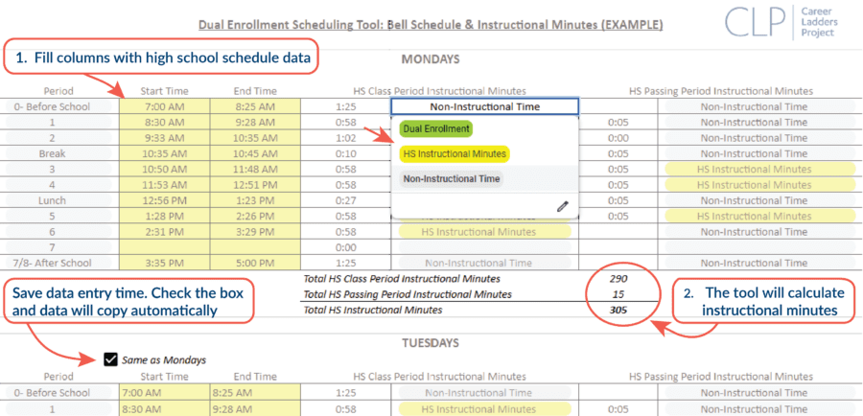This screenshot has height=416, width=863.
Task: Click the Dual Enrollment Scheduling Tool title
Action: click(431, 25)
